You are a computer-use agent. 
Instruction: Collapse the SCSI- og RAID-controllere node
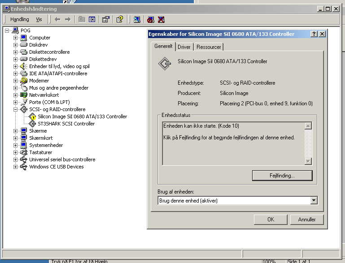tap(16, 109)
